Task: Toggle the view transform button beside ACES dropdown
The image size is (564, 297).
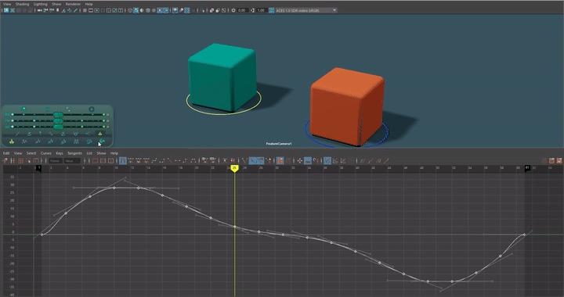Action: coord(271,10)
